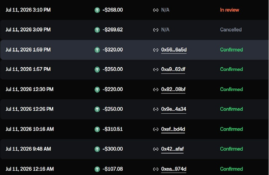269x175 pixels.
Task: Open transaction hash 0x9e...4a34
Action: 174,109
